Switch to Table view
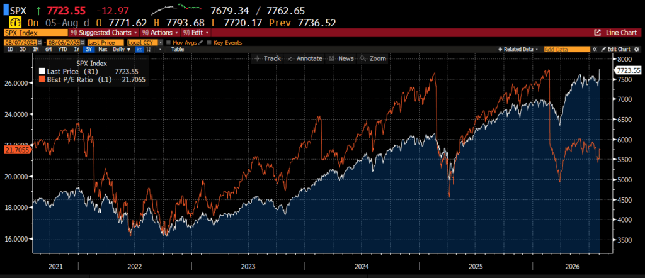The width and height of the screenshot is (645, 278). point(177,49)
